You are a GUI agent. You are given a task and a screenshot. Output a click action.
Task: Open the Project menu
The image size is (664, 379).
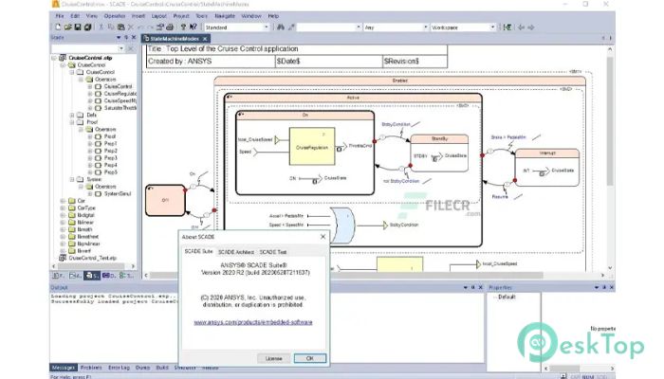[181, 16]
